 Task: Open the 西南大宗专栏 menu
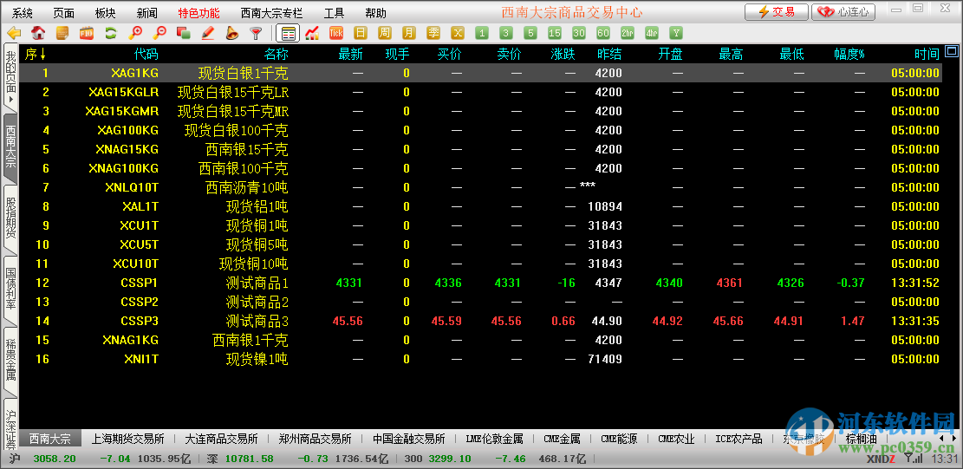pyautogui.click(x=271, y=13)
